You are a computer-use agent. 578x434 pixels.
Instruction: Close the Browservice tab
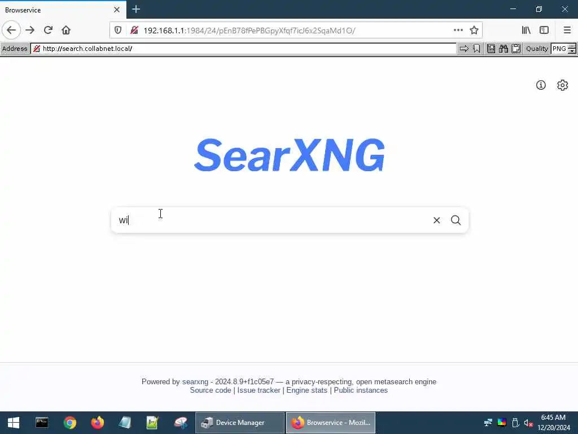tap(117, 10)
